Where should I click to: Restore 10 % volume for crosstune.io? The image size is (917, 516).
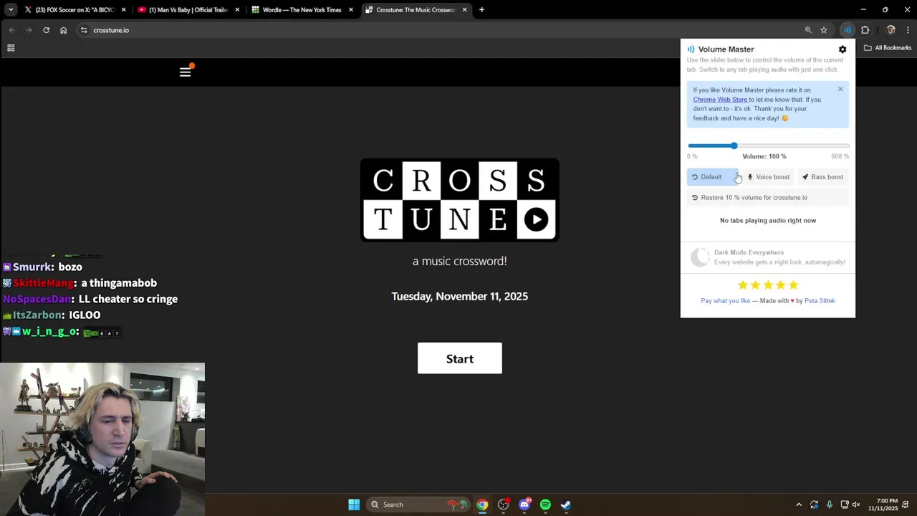[x=768, y=198]
